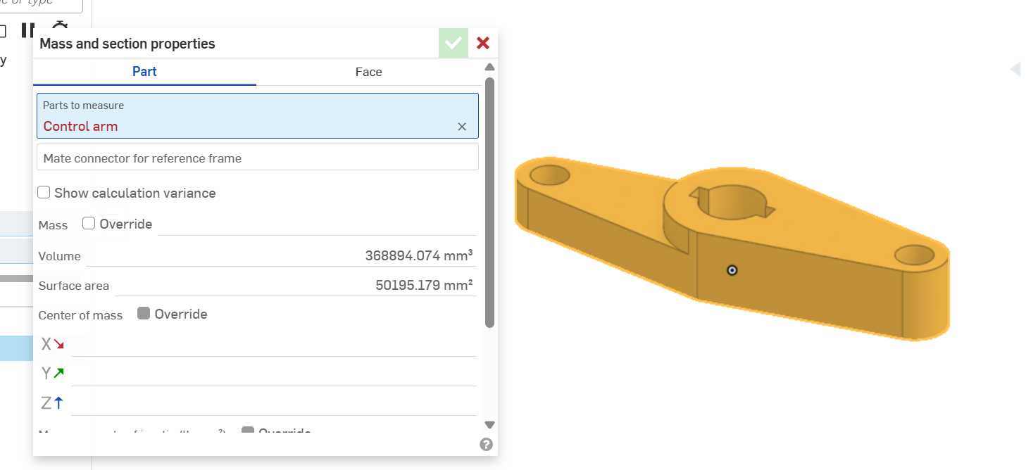Click the Volume value 368894.074 mm³
The image size is (1026, 470).
[419, 255]
